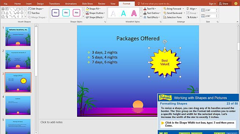240x134 pixels.
Task: Choose the Triangle shape
Action: (7, 13)
